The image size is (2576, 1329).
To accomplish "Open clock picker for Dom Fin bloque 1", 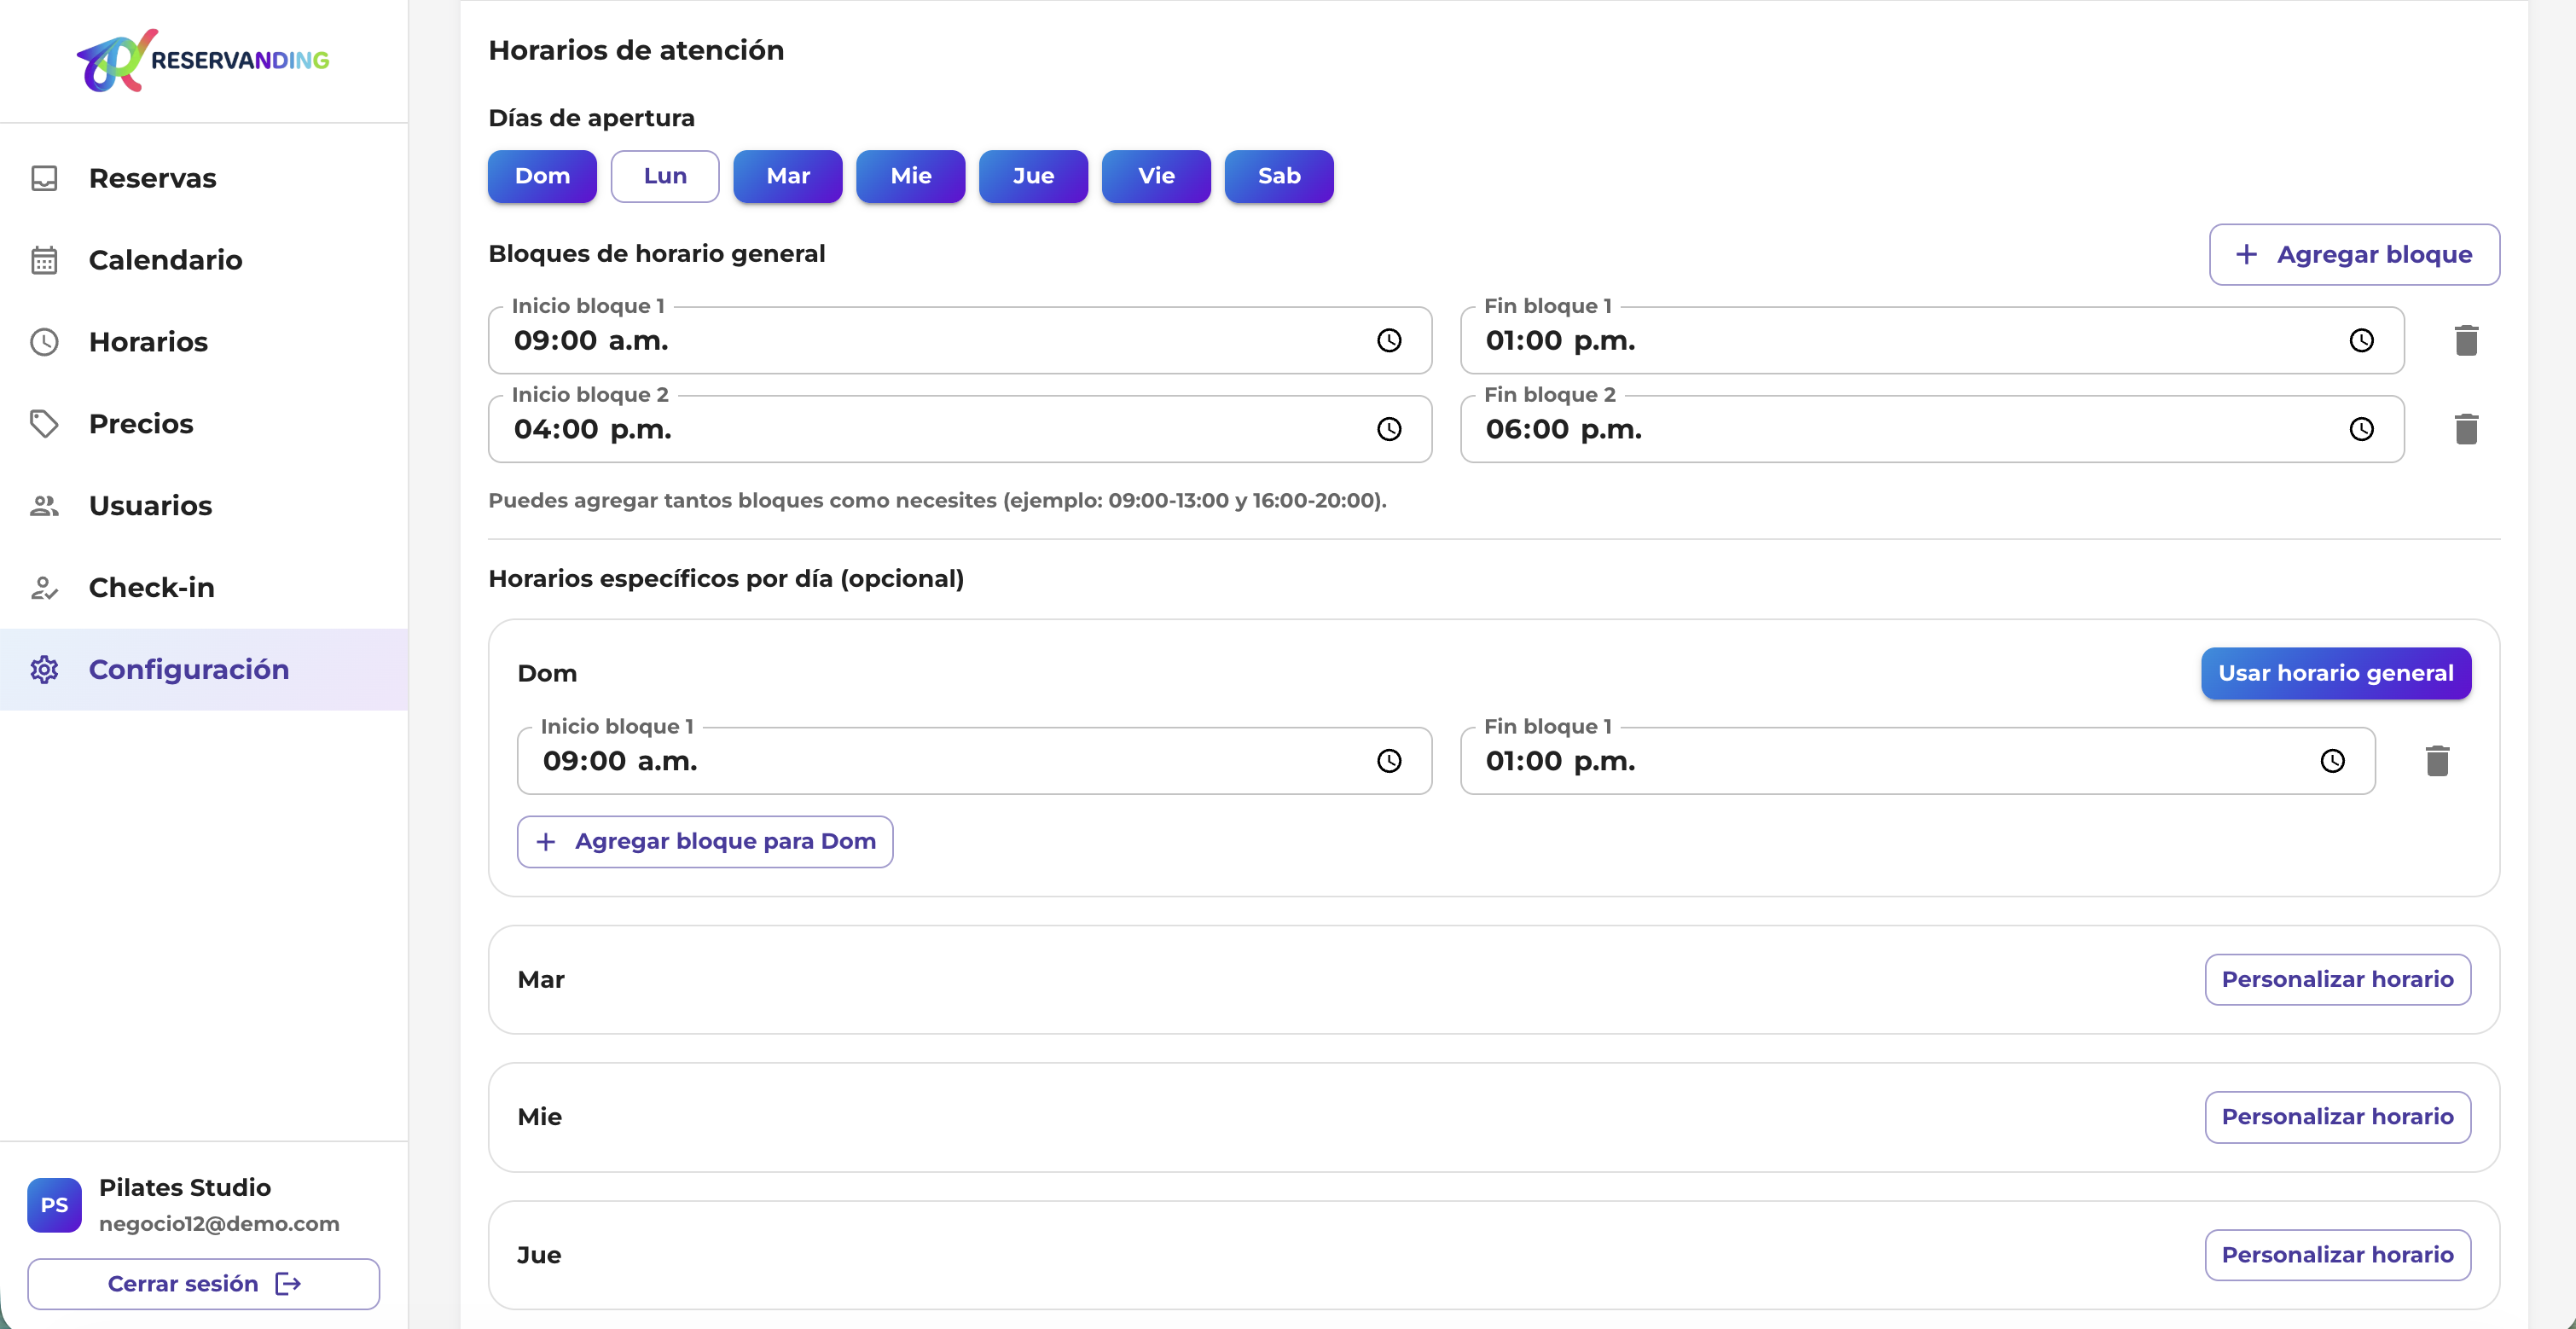I will [2332, 761].
